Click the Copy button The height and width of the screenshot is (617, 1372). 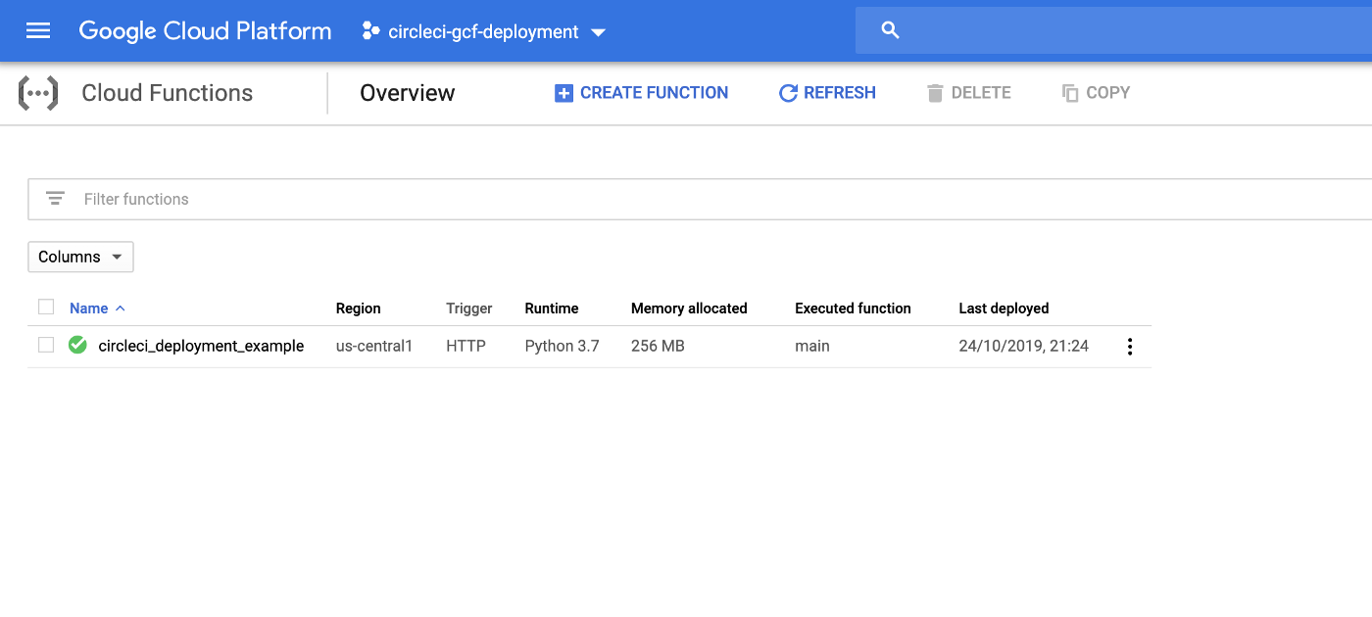tap(1096, 93)
